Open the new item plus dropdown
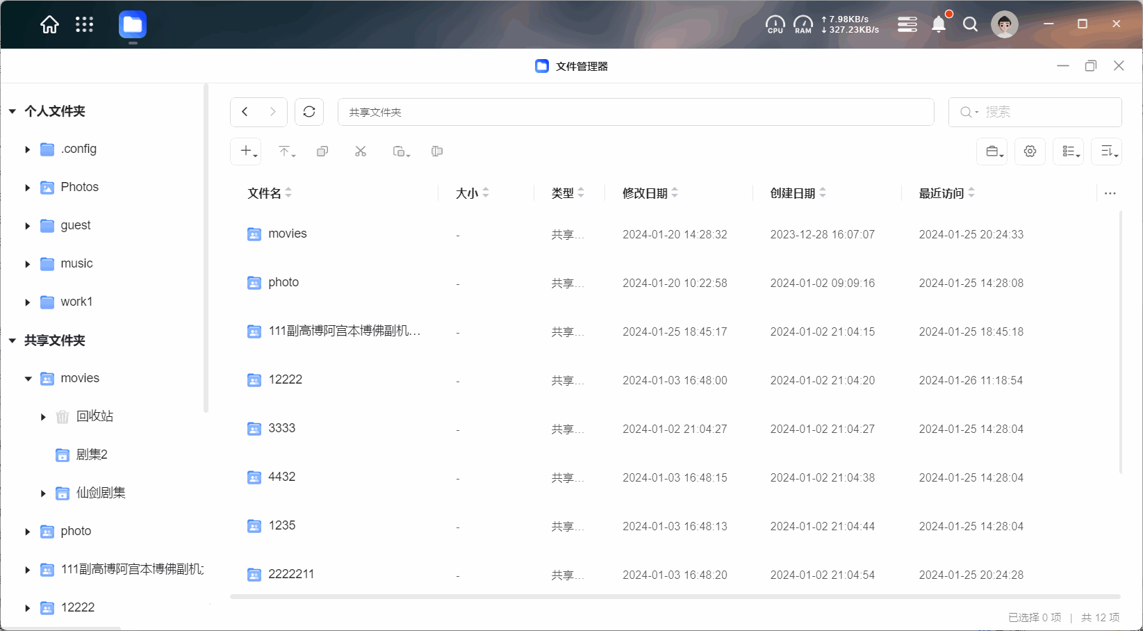Image resolution: width=1143 pixels, height=631 pixels. [x=246, y=151]
